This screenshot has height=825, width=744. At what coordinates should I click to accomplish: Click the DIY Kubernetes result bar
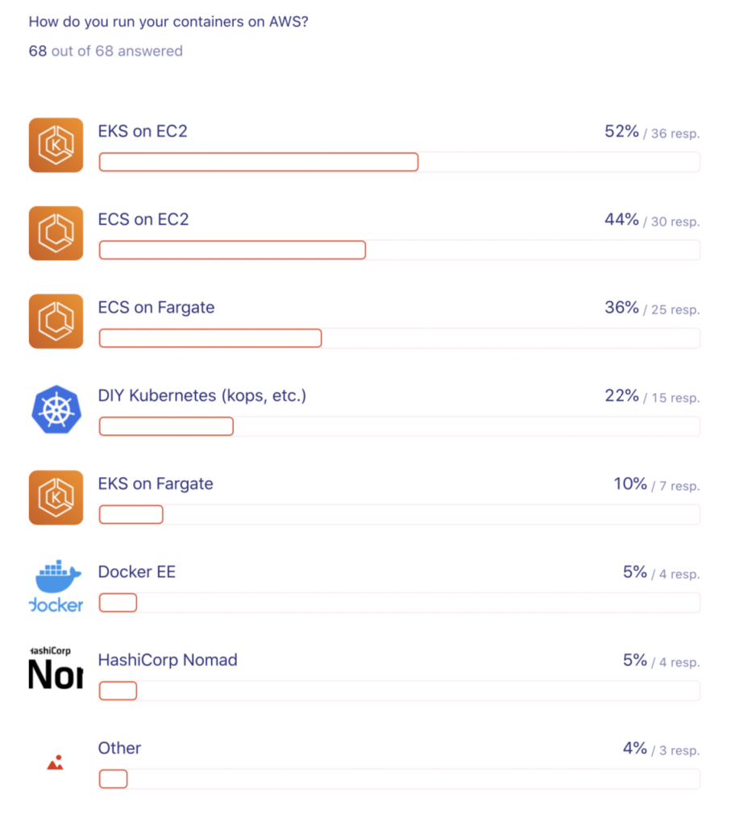click(x=400, y=426)
